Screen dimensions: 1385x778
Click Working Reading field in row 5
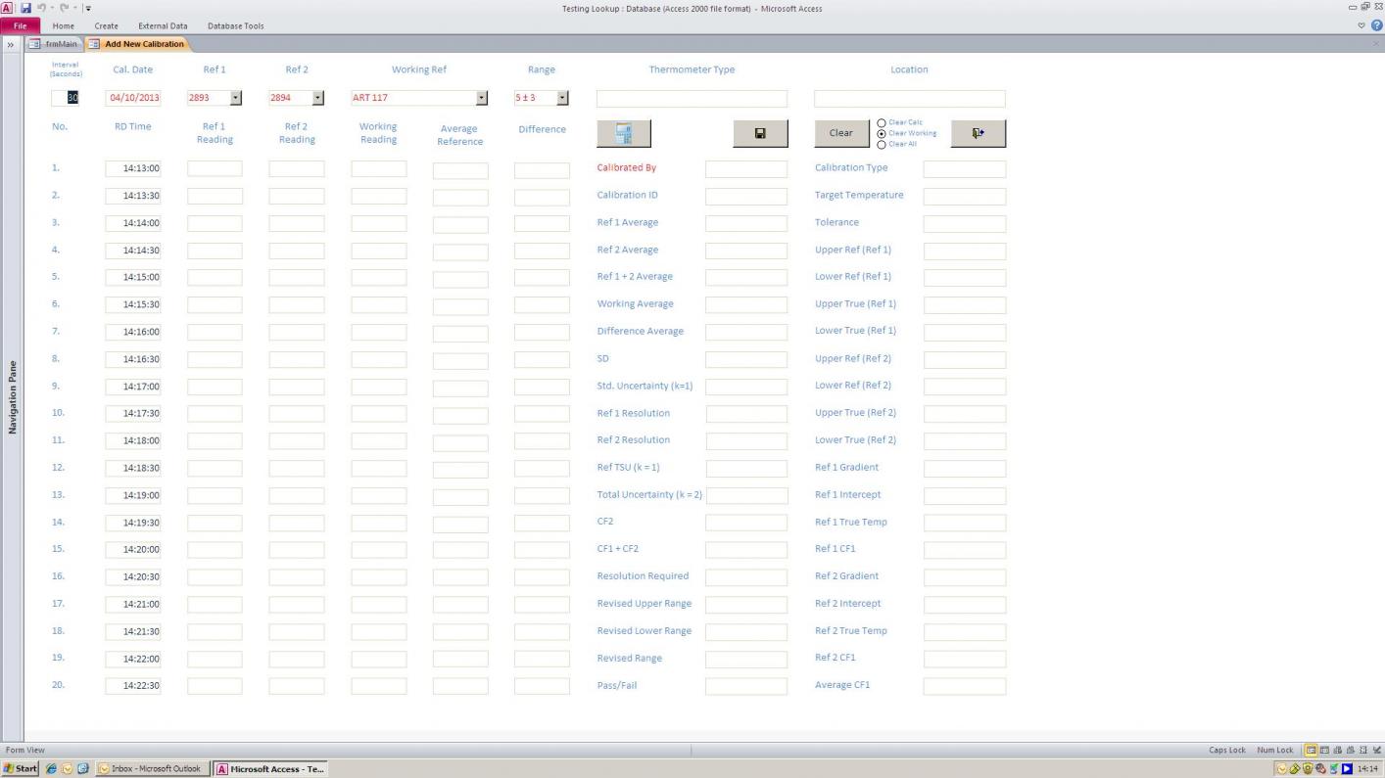coord(379,277)
